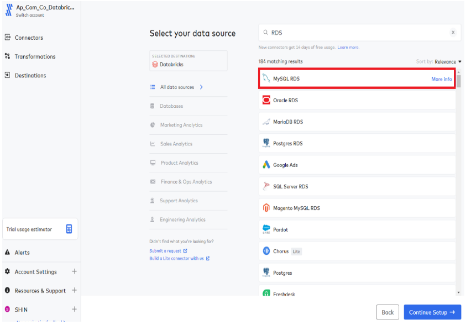This screenshot has width=466, height=325.
Task: Open More info for MySQL RDS
Action: (x=441, y=79)
